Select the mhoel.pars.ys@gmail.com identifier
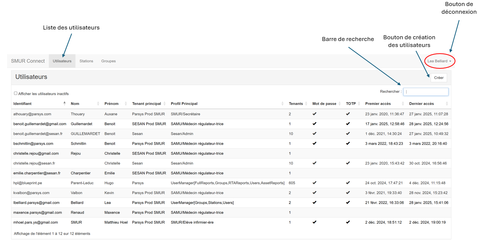Image resolution: width=478 pixels, height=242 pixels. 36,222
